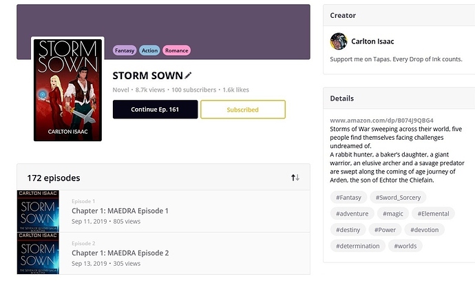The width and height of the screenshot is (475, 281).
Task: Open Episode 2 thumbnail
Action: click(38, 253)
